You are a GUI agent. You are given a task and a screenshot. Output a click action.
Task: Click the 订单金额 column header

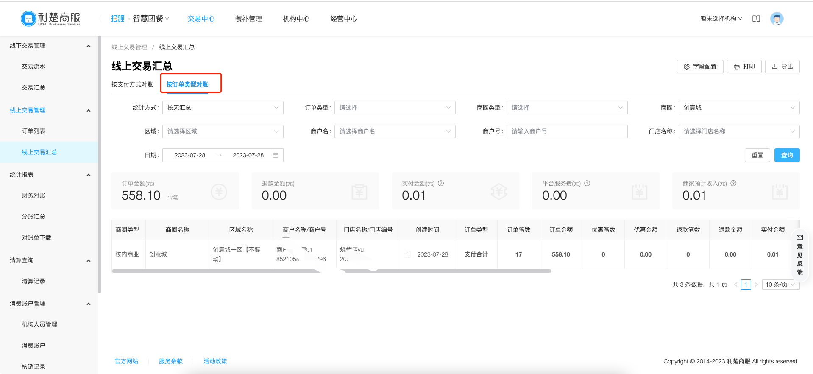pyautogui.click(x=561, y=230)
